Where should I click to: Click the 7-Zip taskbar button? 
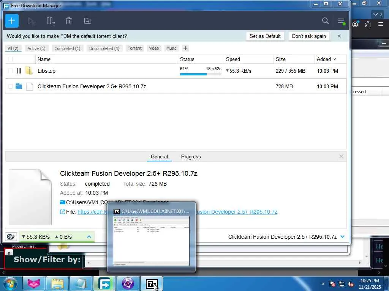pyautogui.click(x=151, y=283)
